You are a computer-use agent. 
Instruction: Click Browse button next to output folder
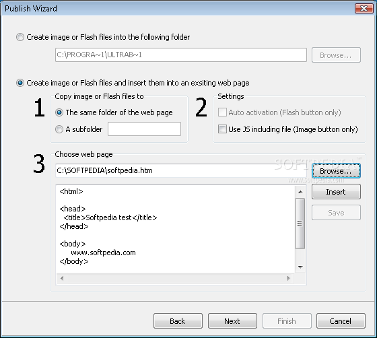coord(336,55)
